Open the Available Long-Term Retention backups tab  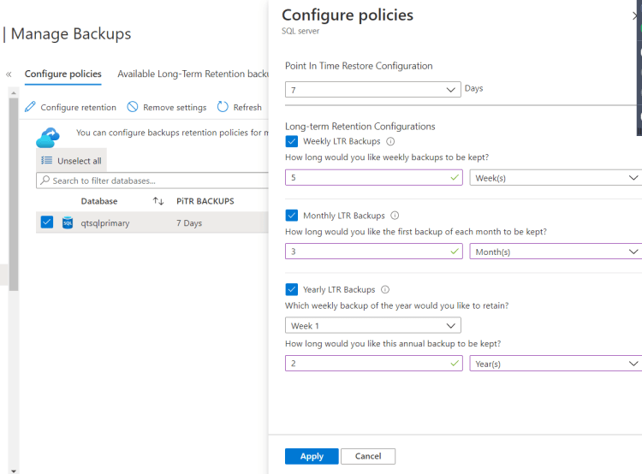point(193,74)
